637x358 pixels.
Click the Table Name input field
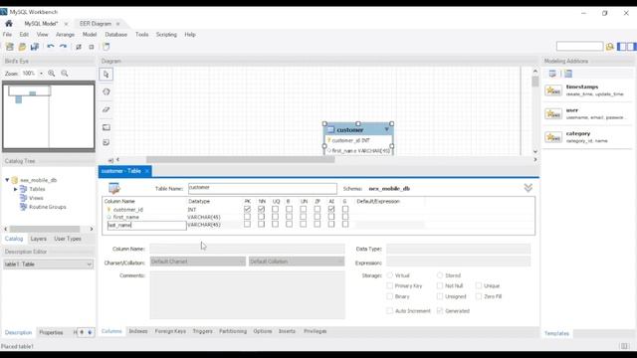pos(263,188)
